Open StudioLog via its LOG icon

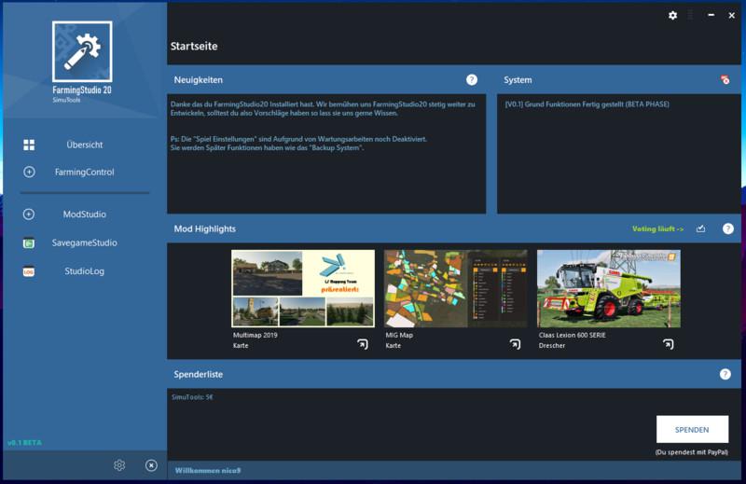coord(29,271)
